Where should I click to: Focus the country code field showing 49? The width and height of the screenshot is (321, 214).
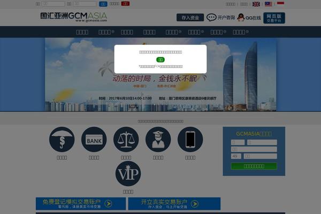coord(236,156)
